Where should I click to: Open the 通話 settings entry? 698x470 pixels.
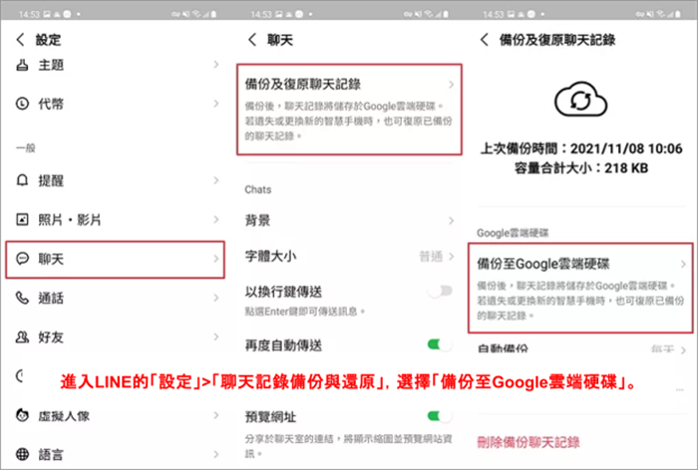[x=118, y=298]
